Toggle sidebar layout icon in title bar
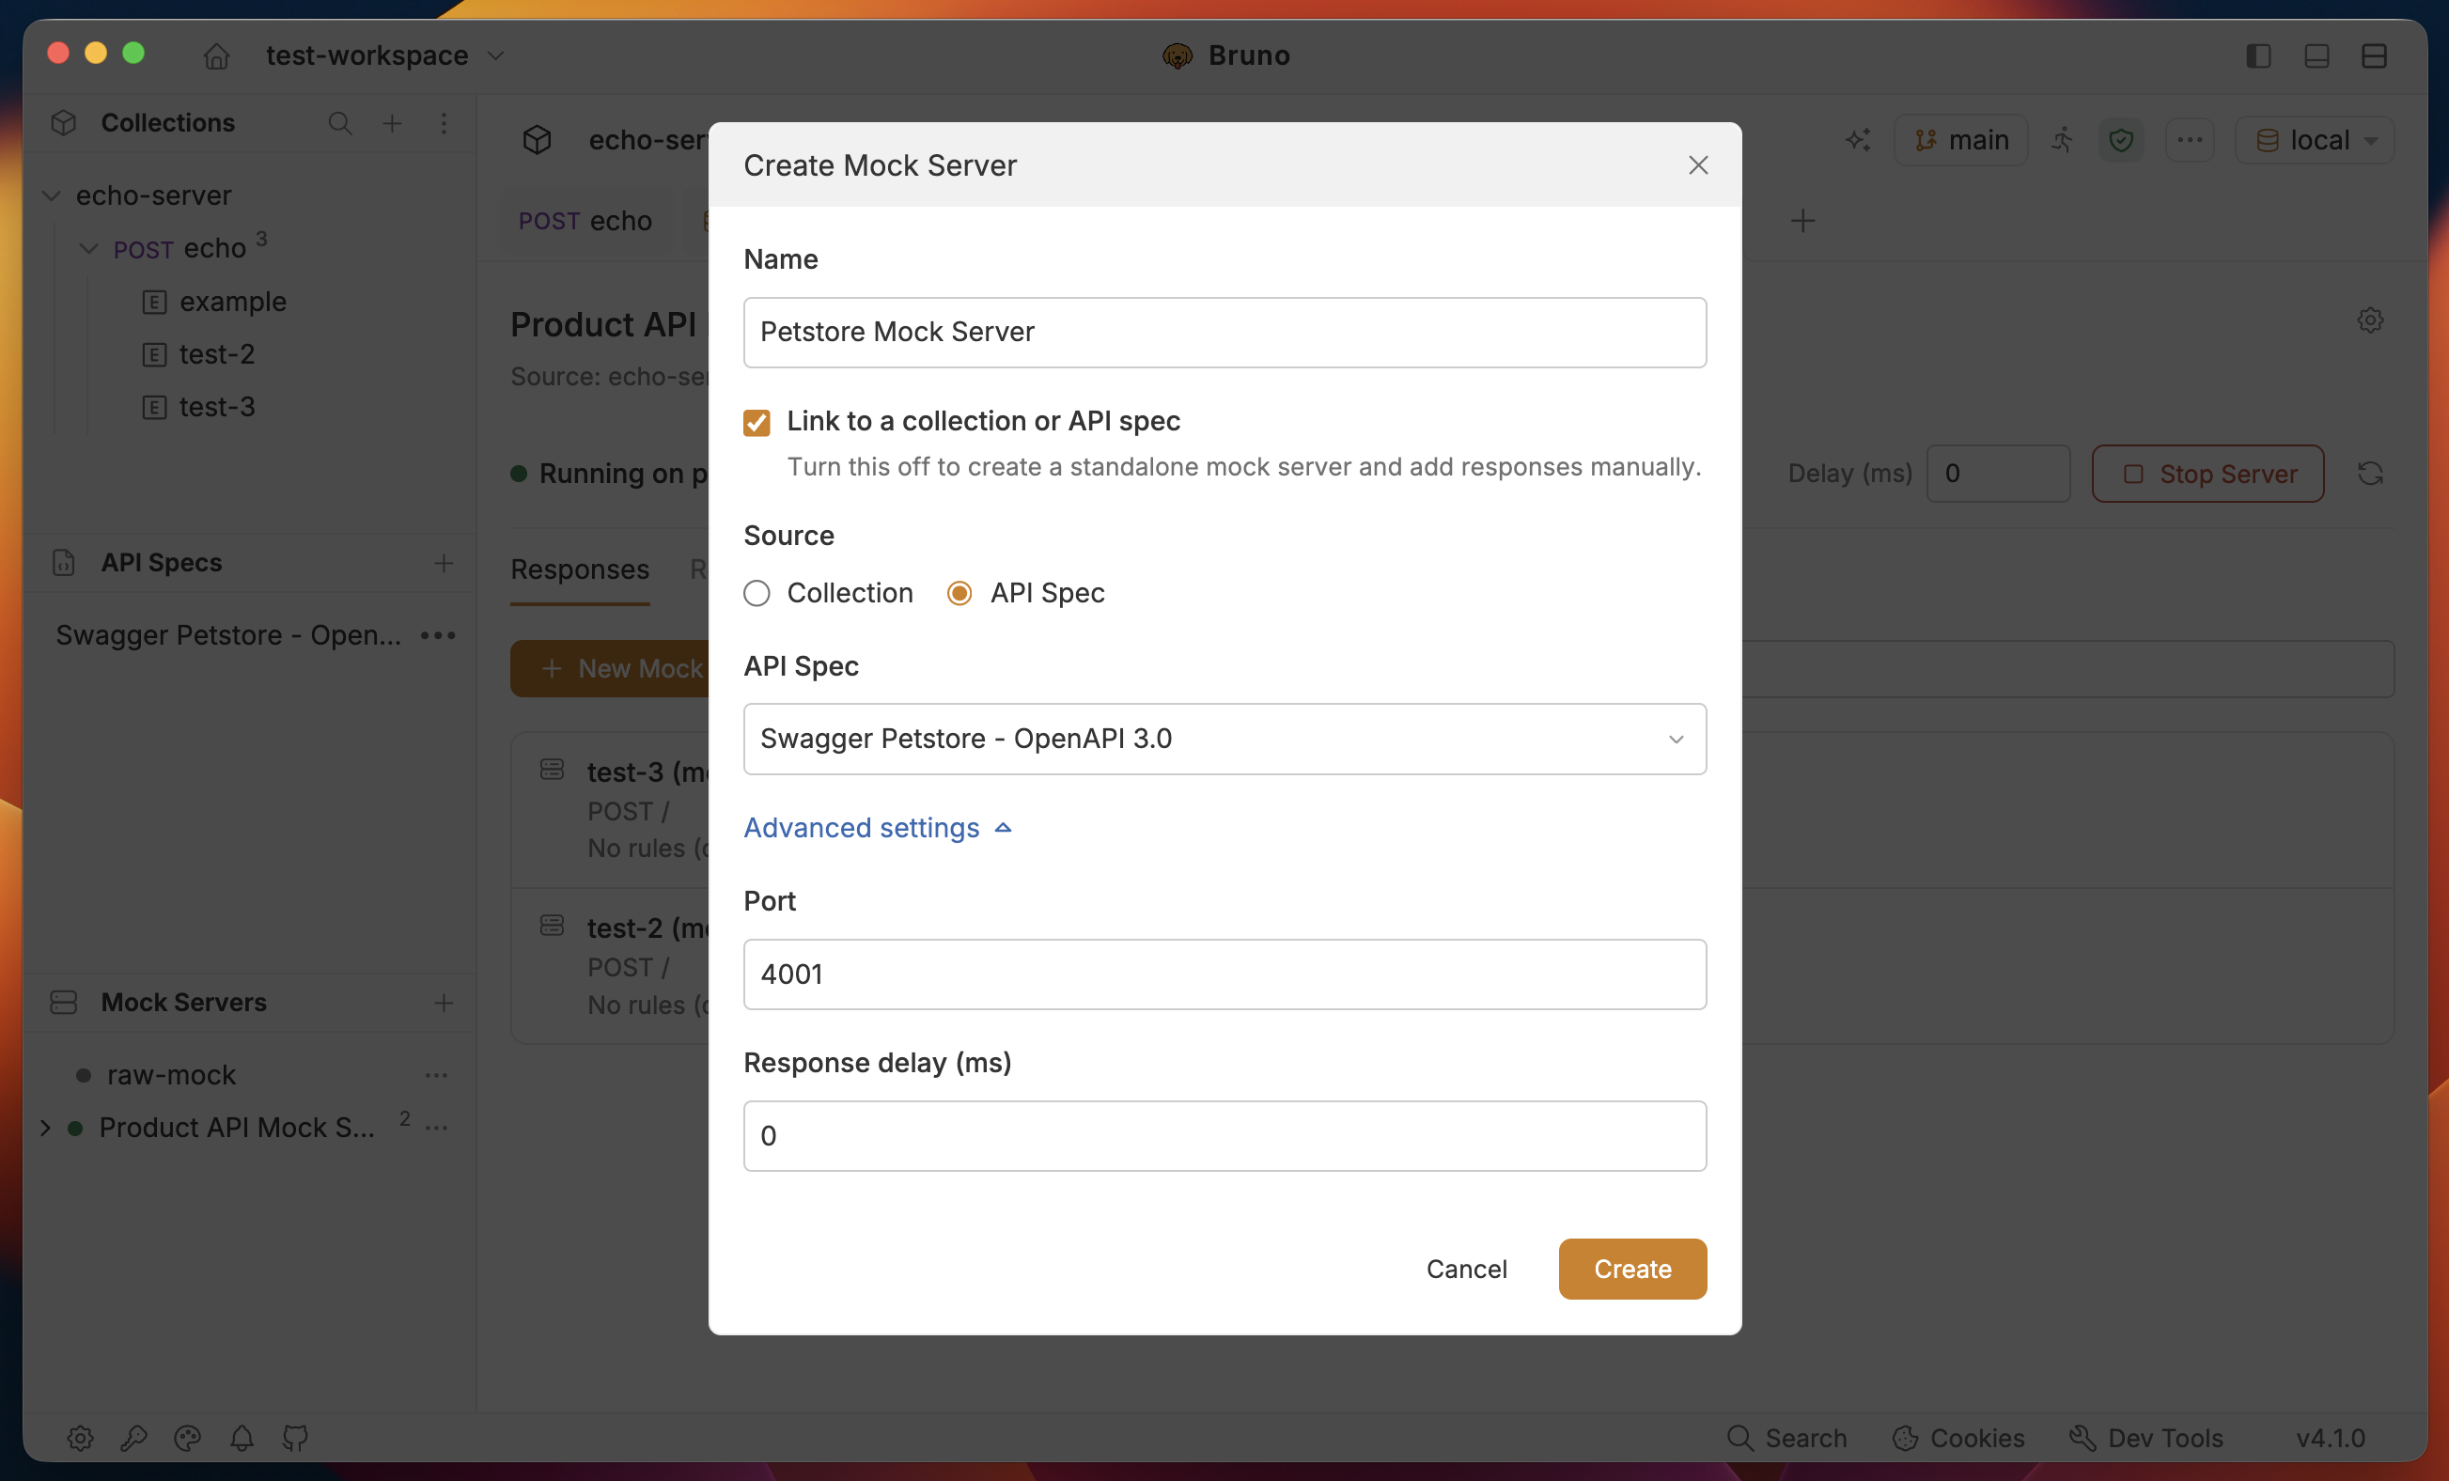The width and height of the screenshot is (2449, 1481). (x=2259, y=55)
